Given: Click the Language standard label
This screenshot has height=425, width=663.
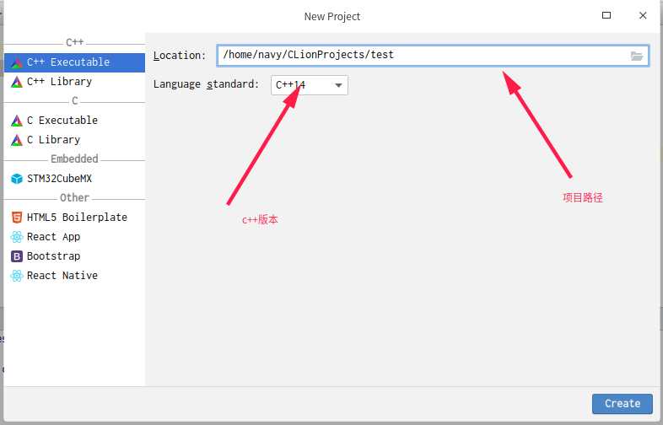Looking at the screenshot, I should click(206, 84).
